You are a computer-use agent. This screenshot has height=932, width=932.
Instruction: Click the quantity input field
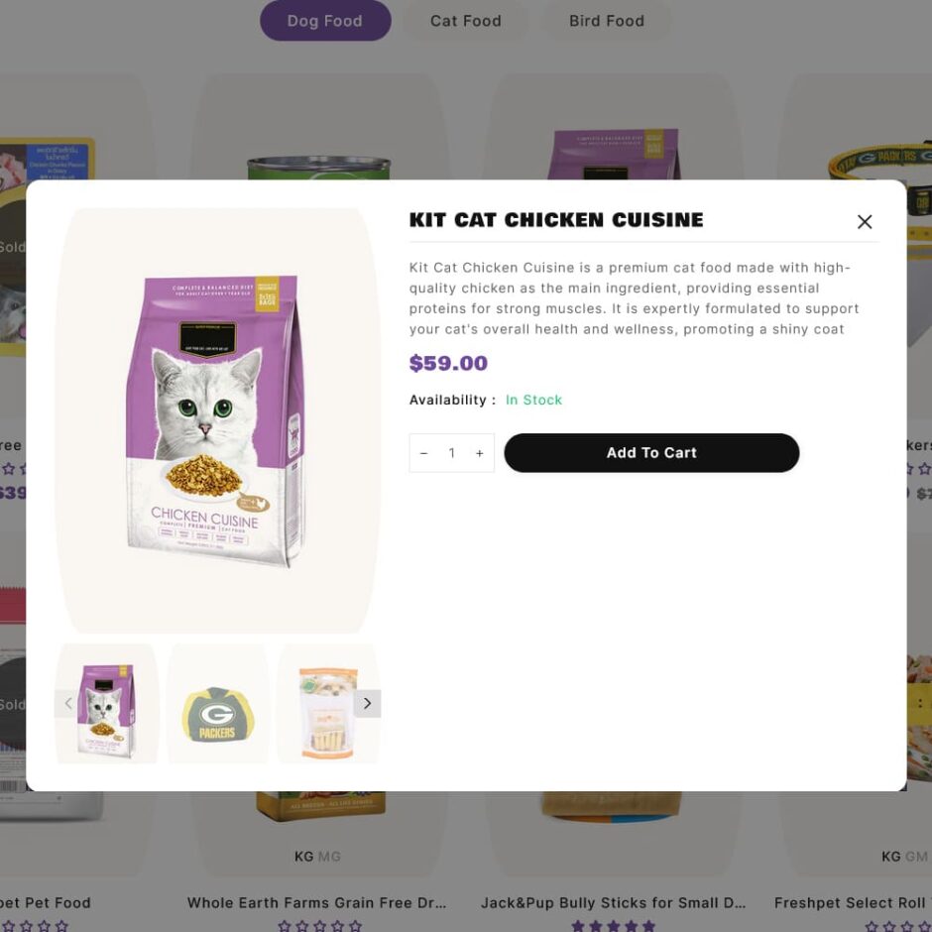pyautogui.click(x=452, y=453)
